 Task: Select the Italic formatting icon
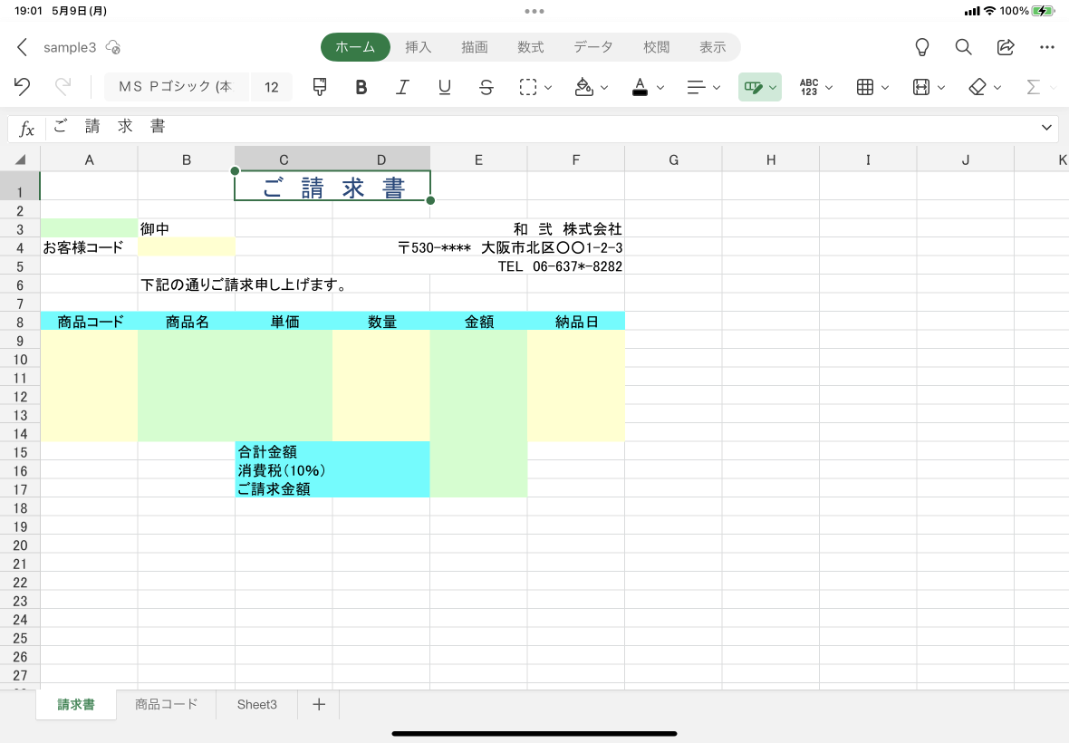click(x=402, y=87)
